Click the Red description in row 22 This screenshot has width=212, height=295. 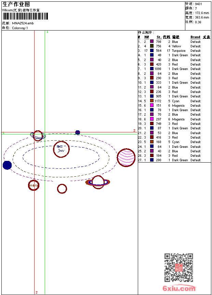coord(175,137)
